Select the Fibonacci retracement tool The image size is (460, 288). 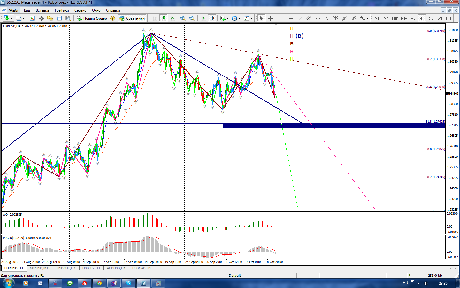coord(318,18)
